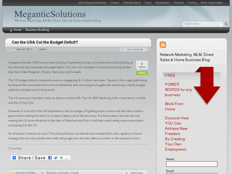Screen dimensions: 232x174
Task: Open Business Building navigation tab
Action: coord(37,30)
